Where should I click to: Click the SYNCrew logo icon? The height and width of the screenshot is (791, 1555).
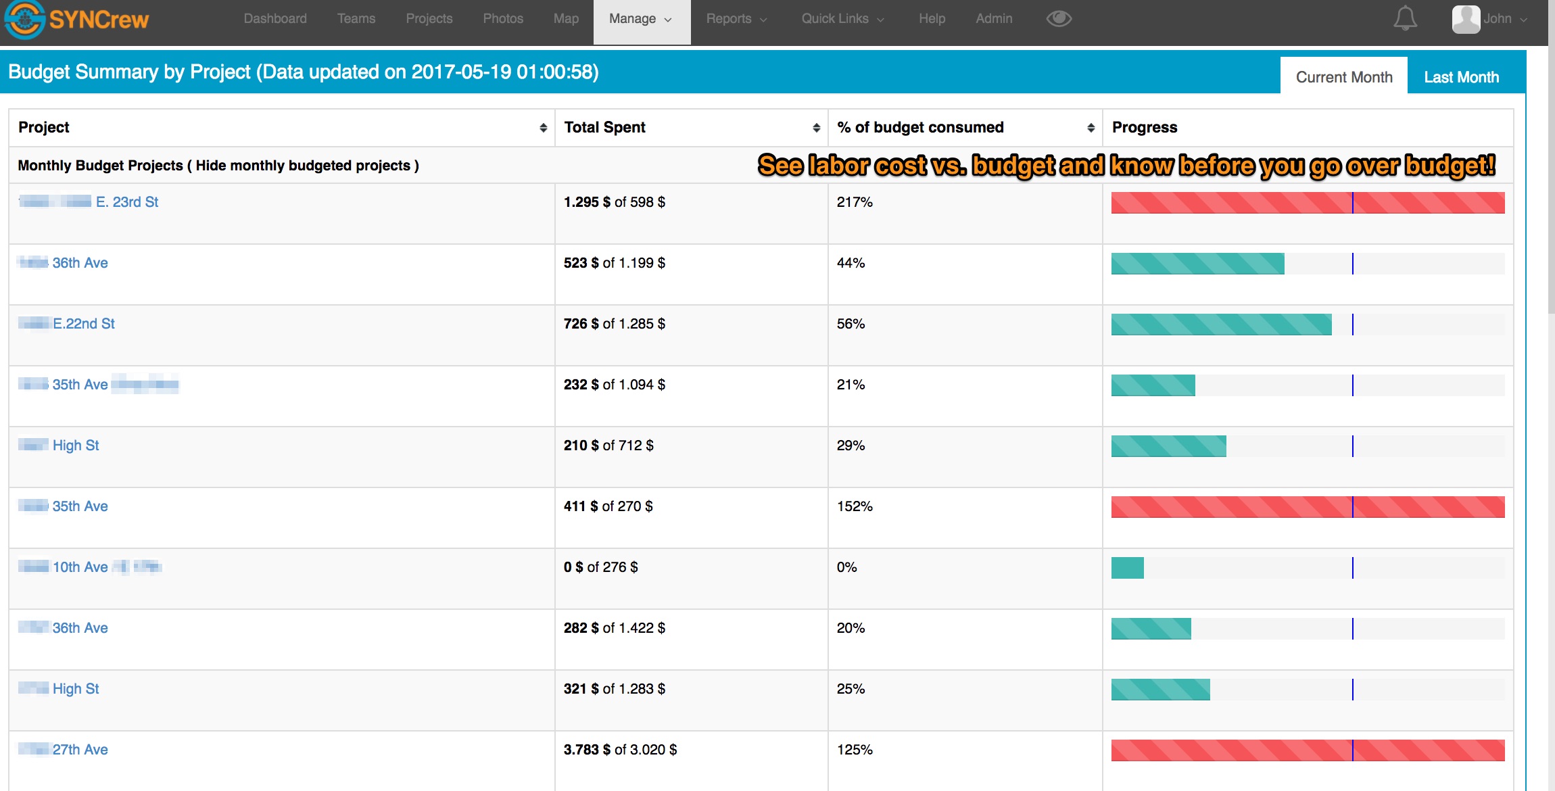[24, 20]
